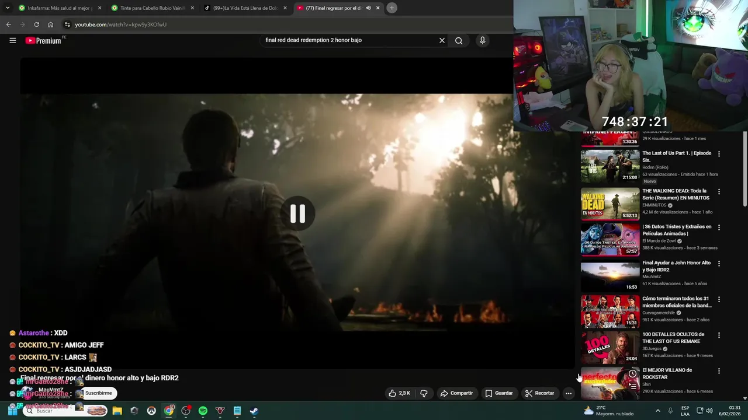The image size is (748, 420).
Task: Dislike the video
Action: 424,393
